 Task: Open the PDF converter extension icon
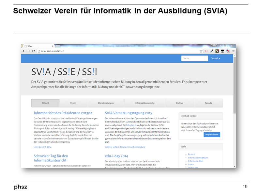click(228, 51)
